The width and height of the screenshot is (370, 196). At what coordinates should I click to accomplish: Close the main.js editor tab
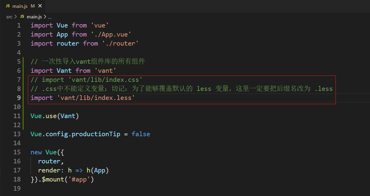[x=40, y=6]
